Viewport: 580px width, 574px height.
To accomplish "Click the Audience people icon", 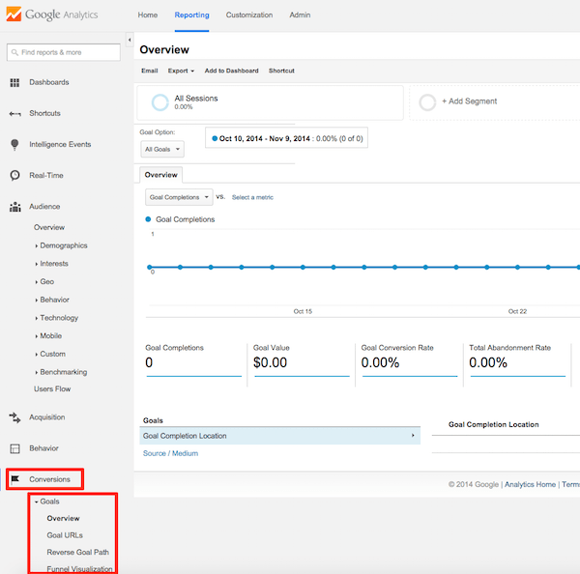I will click(x=14, y=207).
